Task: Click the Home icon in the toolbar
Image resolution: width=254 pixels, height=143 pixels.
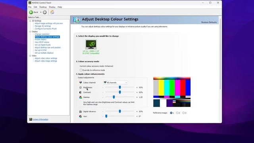Action: pos(52,12)
